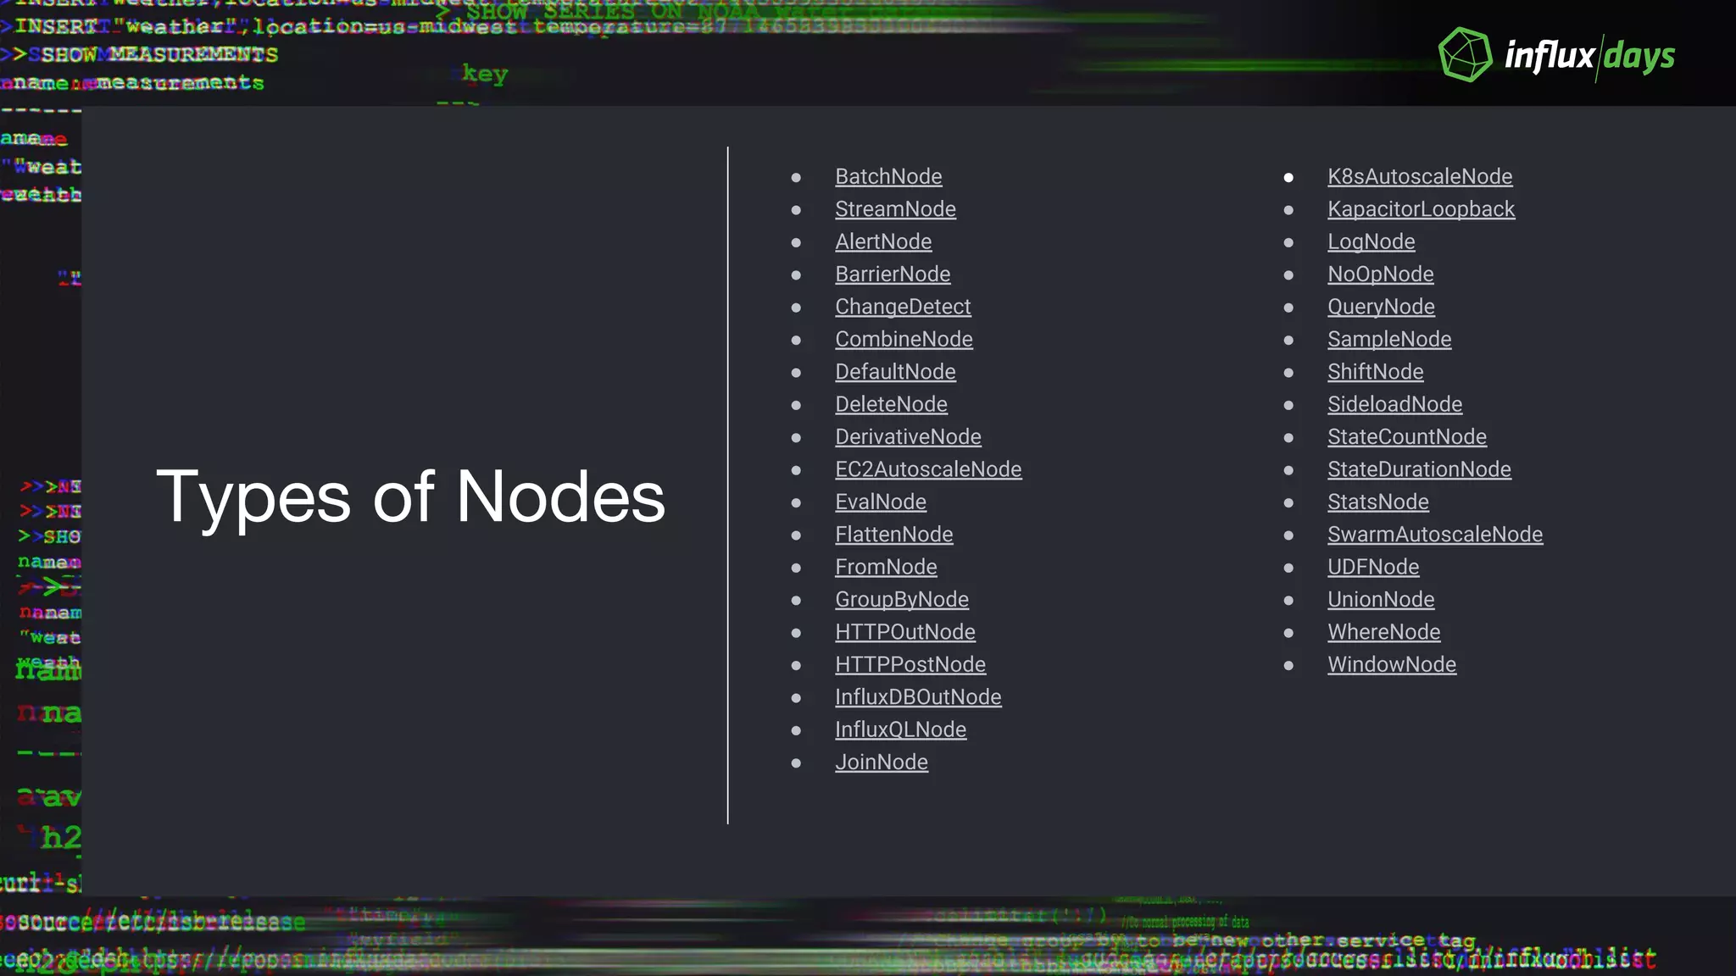Open the DefaultNode link
Screen dimensions: 1736x976
895,372
